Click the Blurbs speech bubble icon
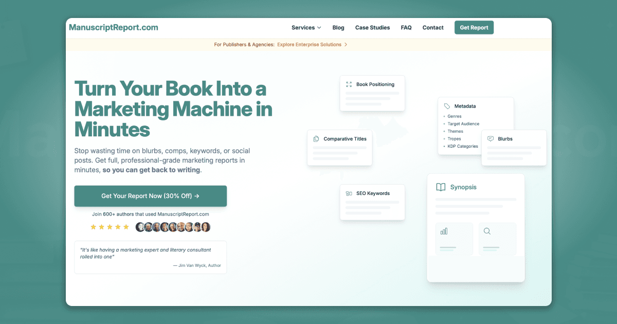This screenshot has height=324, width=617. coord(491,139)
